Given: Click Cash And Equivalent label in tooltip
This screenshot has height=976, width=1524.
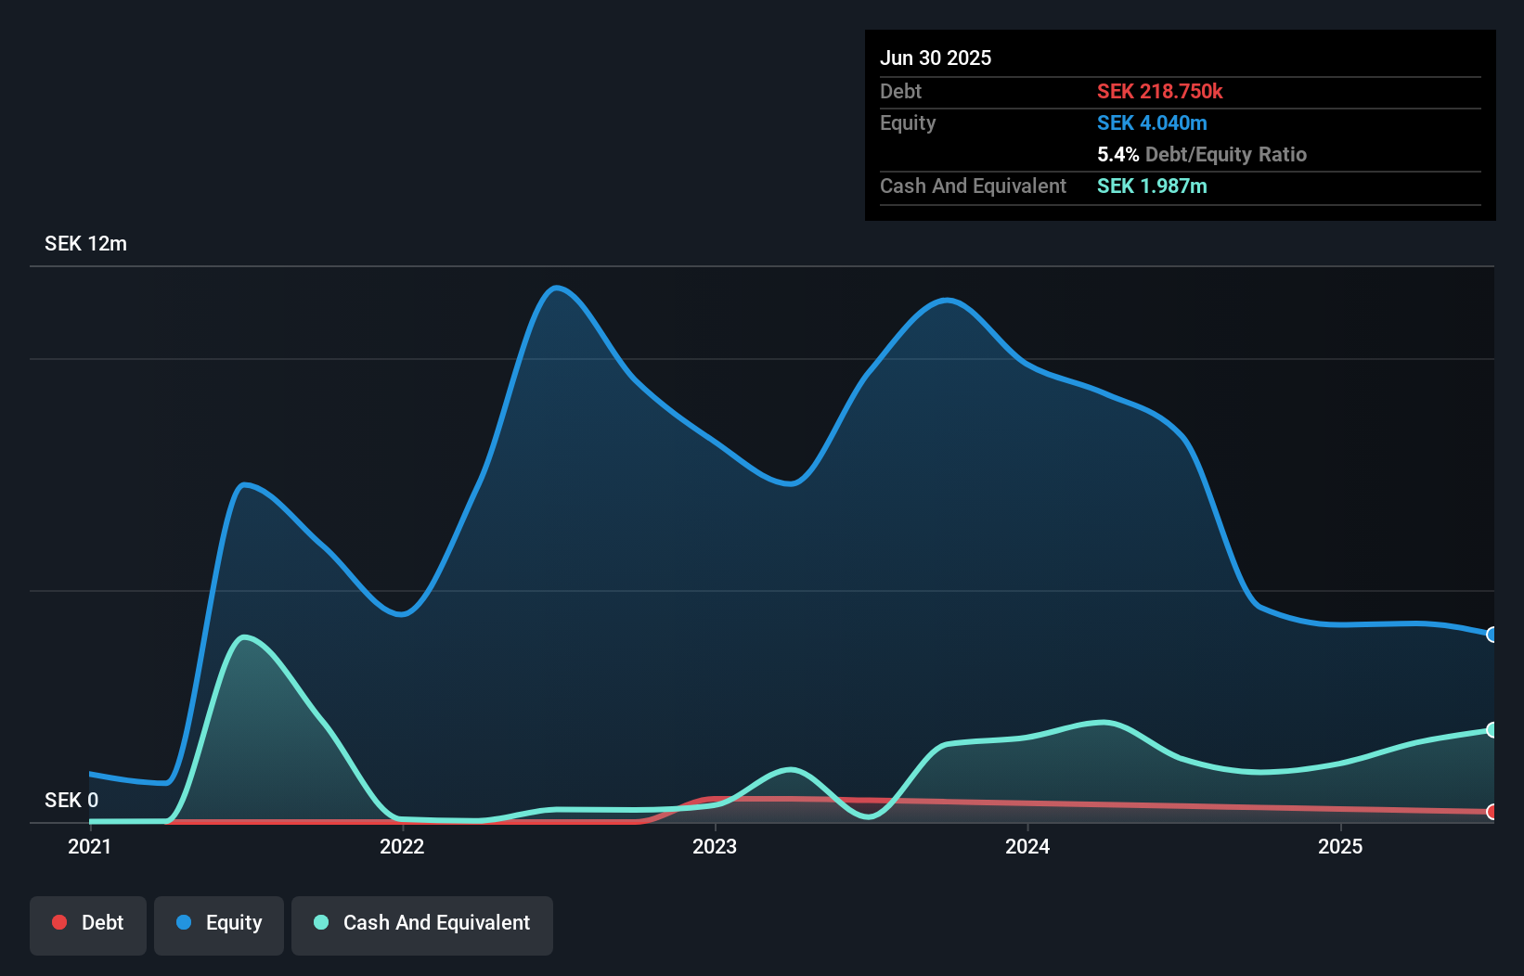Looking at the screenshot, I should 973,186.
